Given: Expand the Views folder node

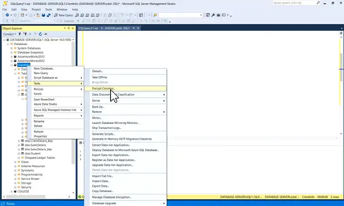Looking at the screenshot, I should [x=15, y=162].
